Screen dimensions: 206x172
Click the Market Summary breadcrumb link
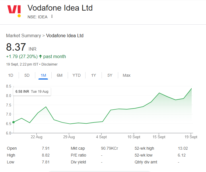click(24, 36)
